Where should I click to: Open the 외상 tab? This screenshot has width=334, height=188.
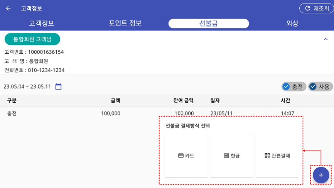292,23
